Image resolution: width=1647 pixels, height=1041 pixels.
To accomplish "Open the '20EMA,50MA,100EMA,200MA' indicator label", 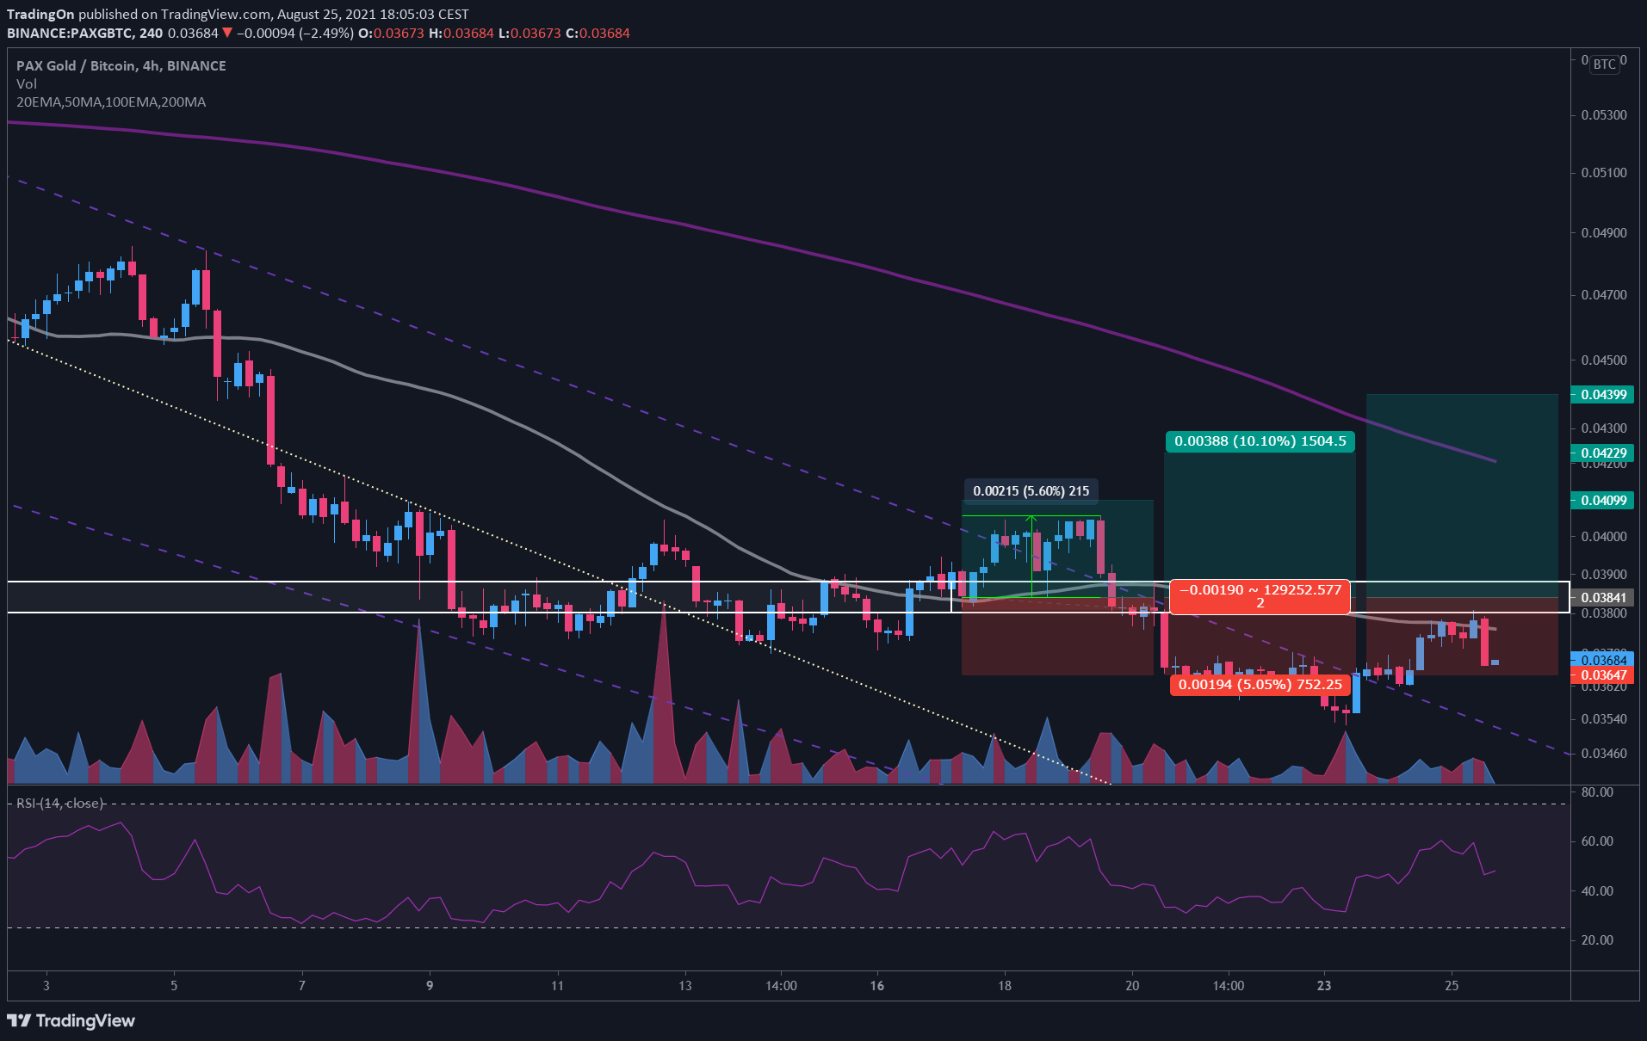I will tap(111, 102).
